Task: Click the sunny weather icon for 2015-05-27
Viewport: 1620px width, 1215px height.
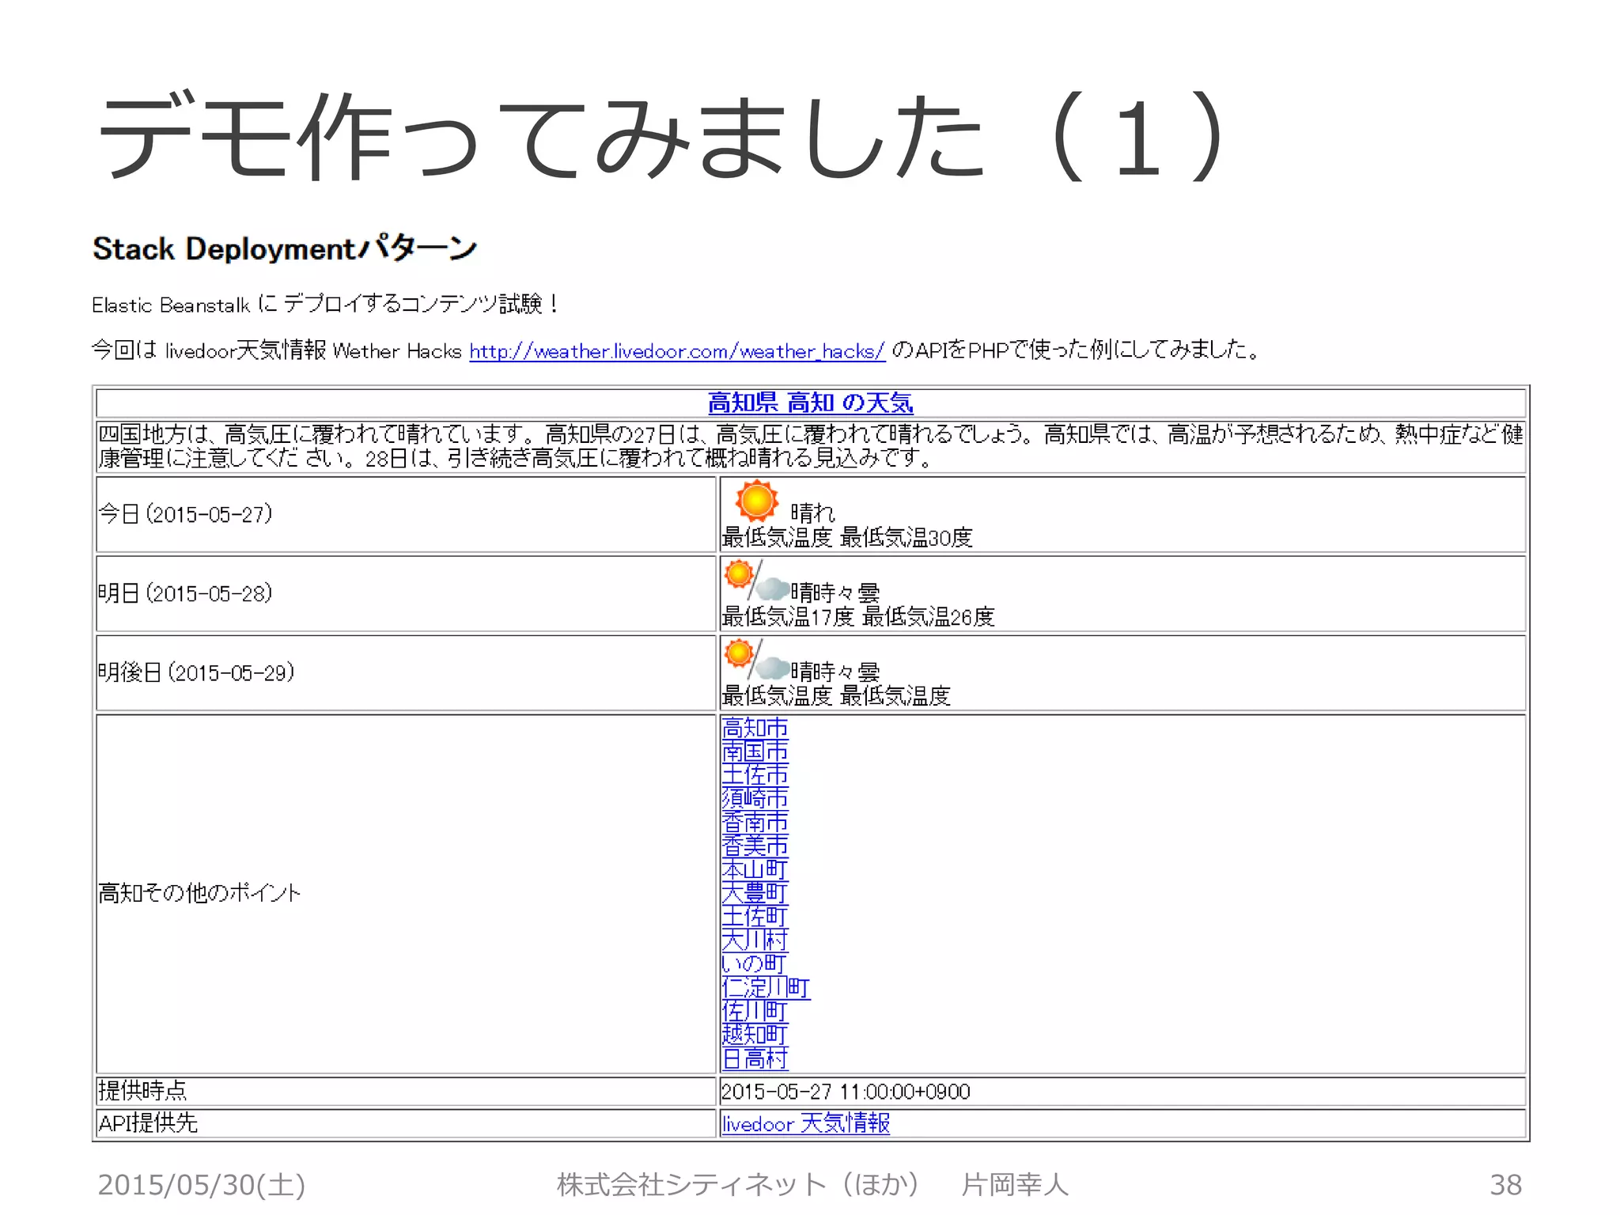Action: [x=756, y=500]
